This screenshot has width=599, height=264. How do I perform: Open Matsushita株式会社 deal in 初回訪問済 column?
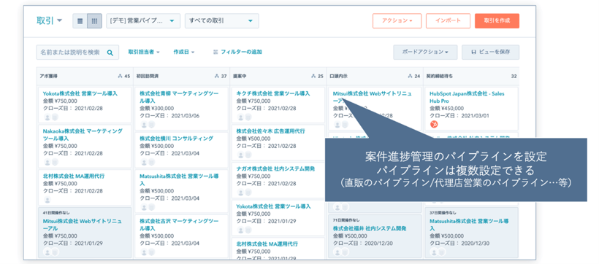click(x=179, y=179)
